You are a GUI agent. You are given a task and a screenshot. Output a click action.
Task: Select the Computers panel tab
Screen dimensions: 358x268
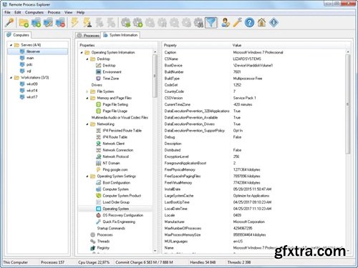click(18, 35)
